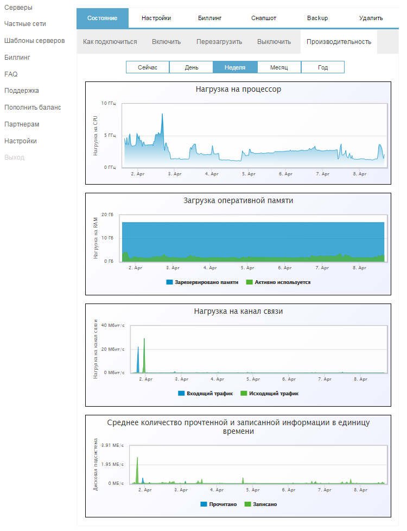Click the Удалить tab
Viewport: 407px width, 531px height.
pos(371,18)
